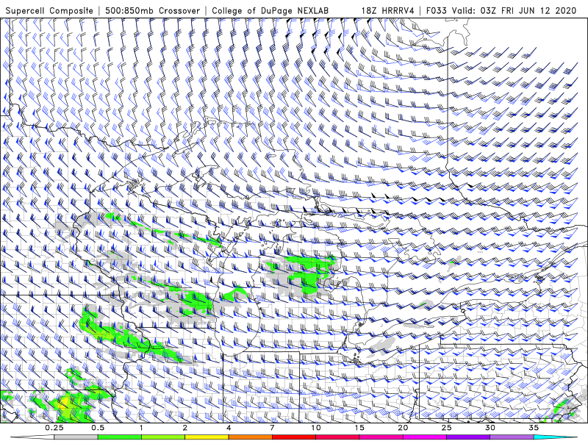Image resolution: width=588 pixels, height=441 pixels.
Task: Click the '2' legend value
Action: pos(185,428)
